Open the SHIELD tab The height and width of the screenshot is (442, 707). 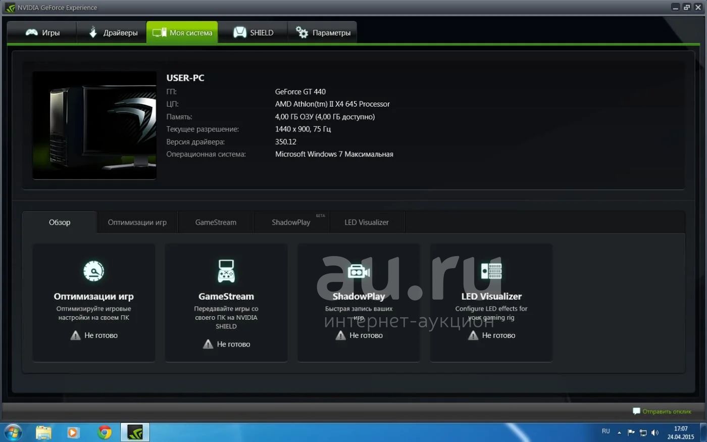[252, 32]
